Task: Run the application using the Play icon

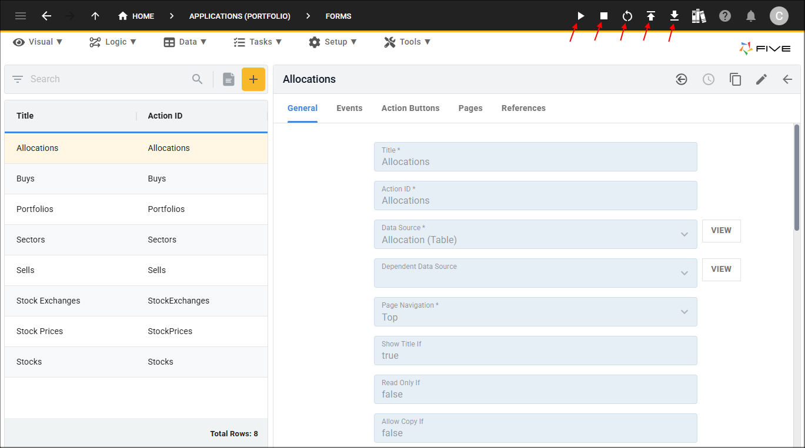Action: 580,16
